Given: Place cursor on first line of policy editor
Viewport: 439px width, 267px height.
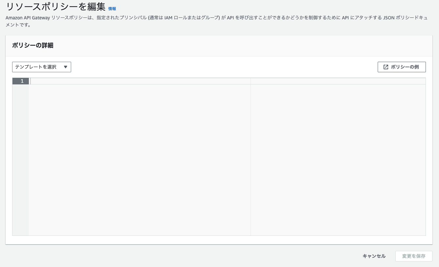Looking at the screenshot, I should coord(140,81).
